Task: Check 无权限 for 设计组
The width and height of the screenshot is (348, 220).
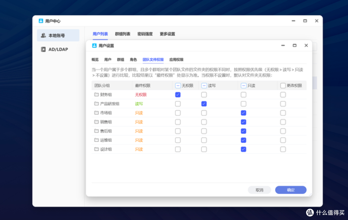Action: click(x=178, y=149)
